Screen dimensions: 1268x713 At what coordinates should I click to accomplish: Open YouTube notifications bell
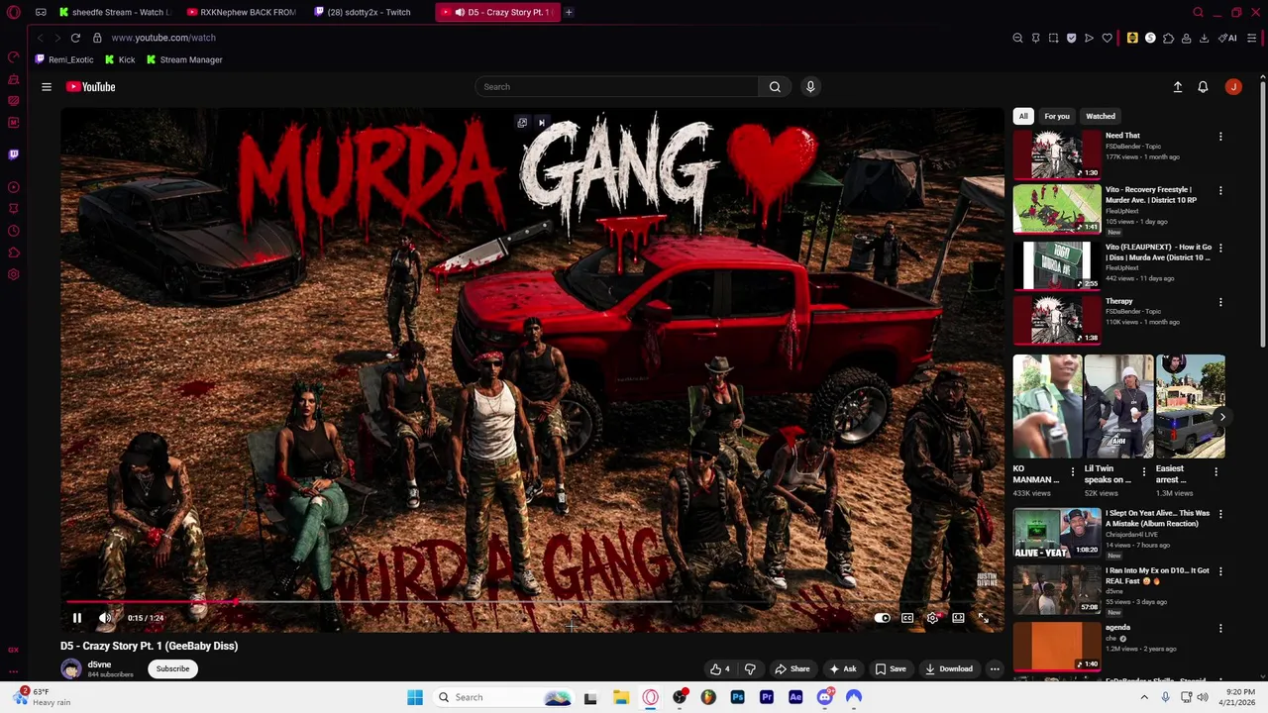1203,87
